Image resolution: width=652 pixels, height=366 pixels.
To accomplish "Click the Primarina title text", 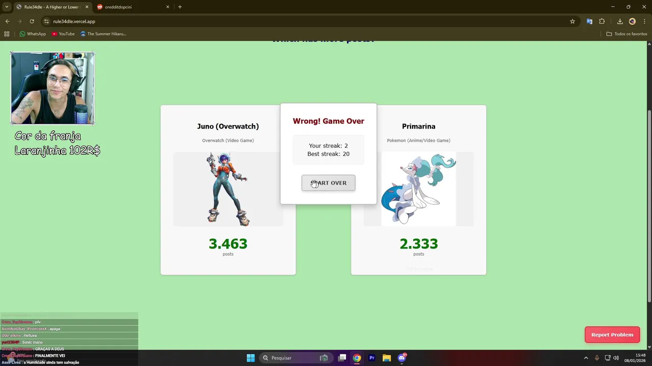I will tap(419, 126).
